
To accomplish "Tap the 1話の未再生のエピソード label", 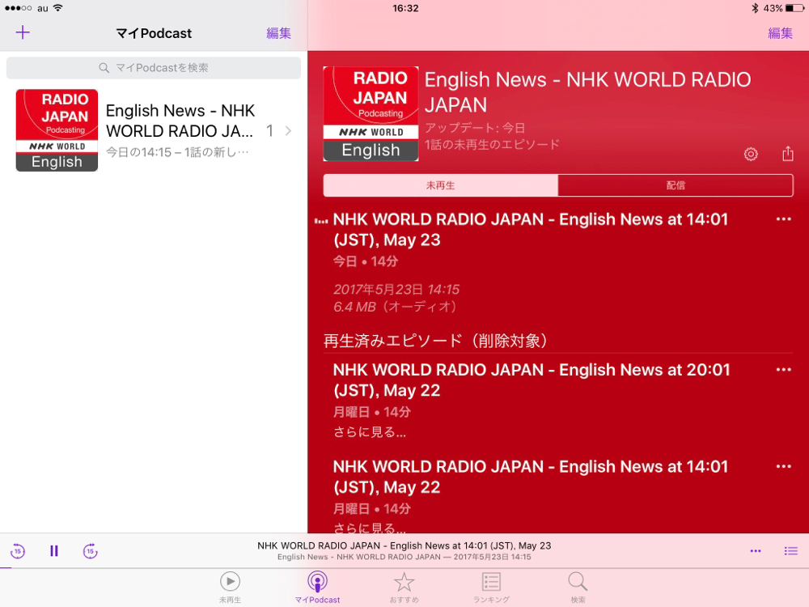I will [x=492, y=145].
